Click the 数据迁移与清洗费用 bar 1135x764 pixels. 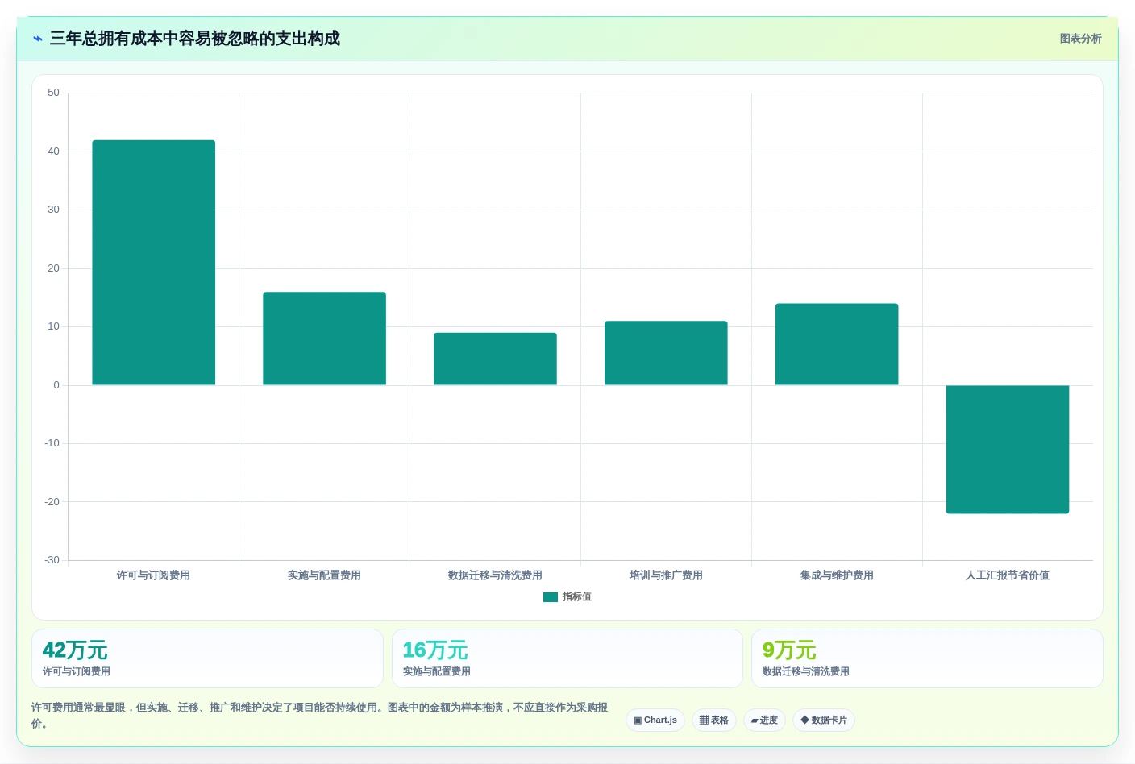(x=495, y=359)
